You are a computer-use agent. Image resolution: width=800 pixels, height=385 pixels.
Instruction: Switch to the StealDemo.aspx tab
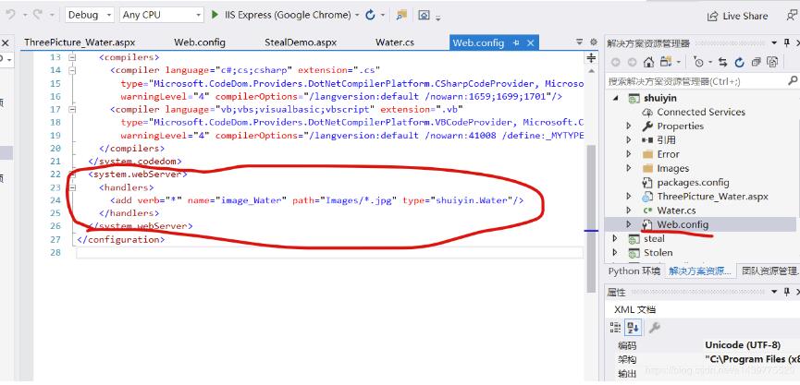(x=301, y=42)
